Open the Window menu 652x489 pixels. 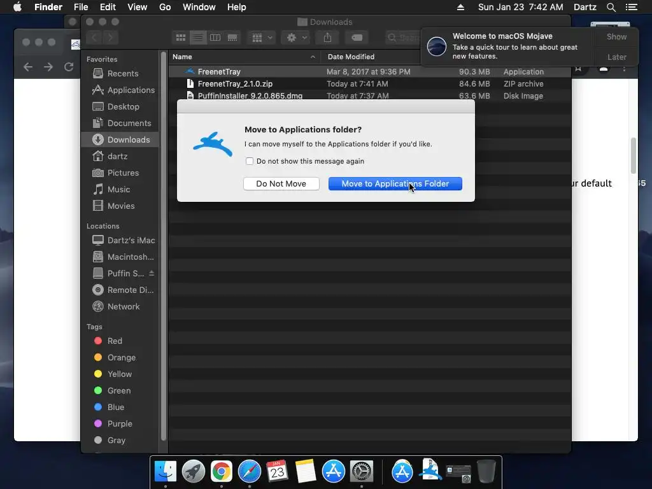click(199, 7)
